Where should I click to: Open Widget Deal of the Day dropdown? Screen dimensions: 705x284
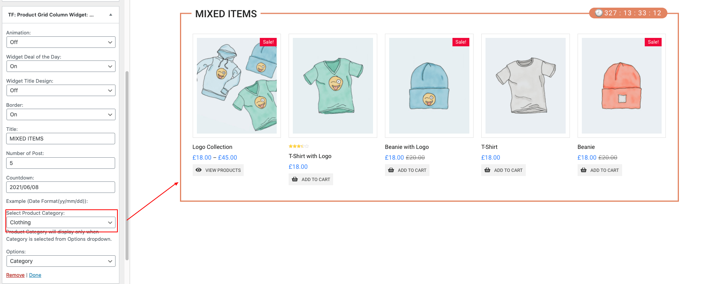coord(61,66)
